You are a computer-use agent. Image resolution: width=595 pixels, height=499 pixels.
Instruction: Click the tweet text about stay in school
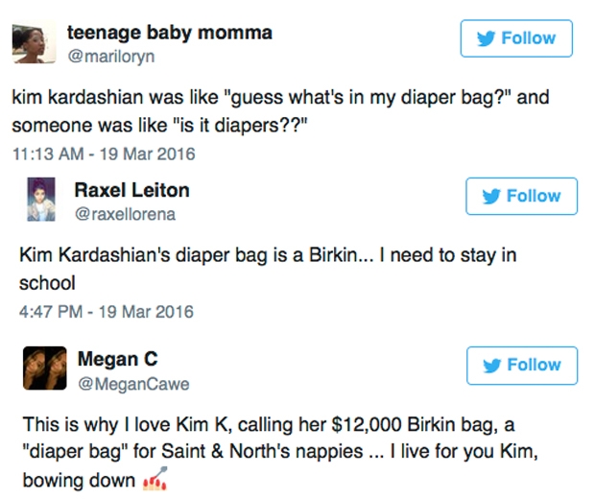pos(268,269)
